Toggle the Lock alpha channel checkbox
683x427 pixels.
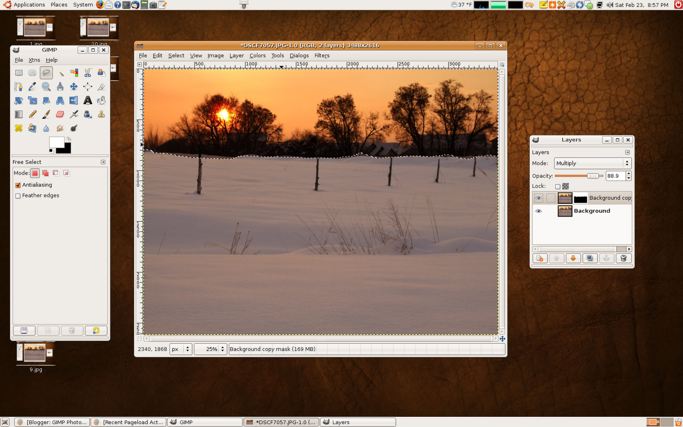coord(557,186)
